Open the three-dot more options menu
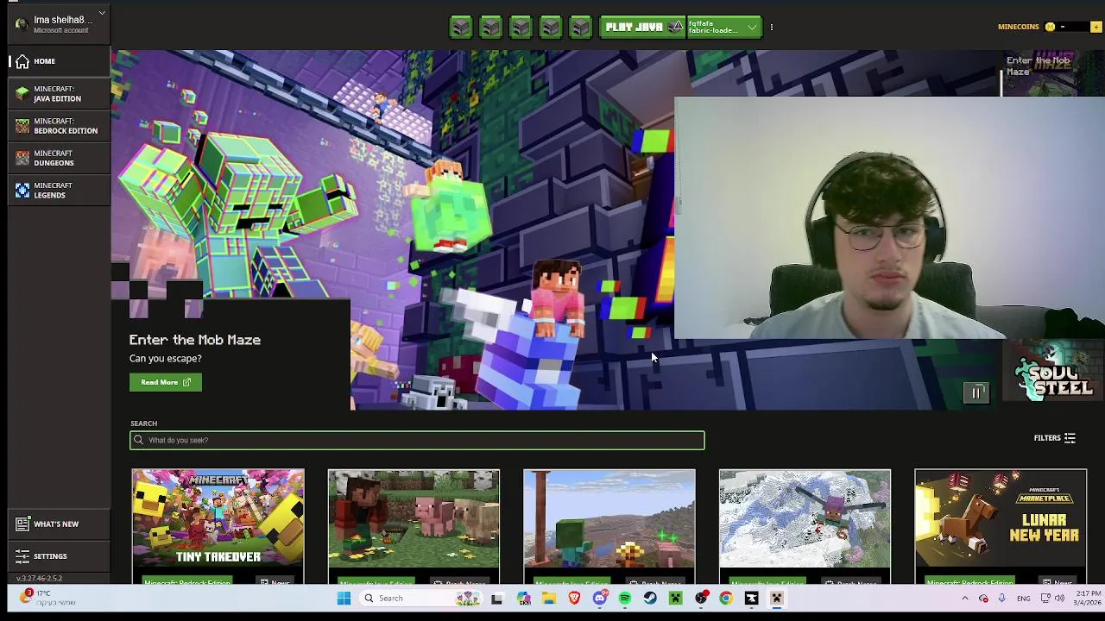 click(771, 28)
